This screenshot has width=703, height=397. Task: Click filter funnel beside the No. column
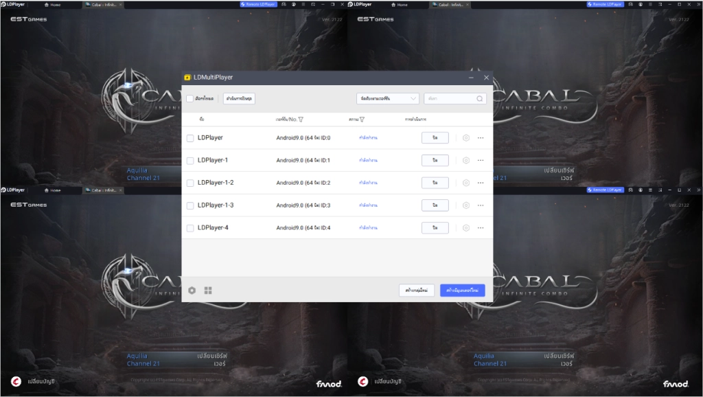[301, 120]
